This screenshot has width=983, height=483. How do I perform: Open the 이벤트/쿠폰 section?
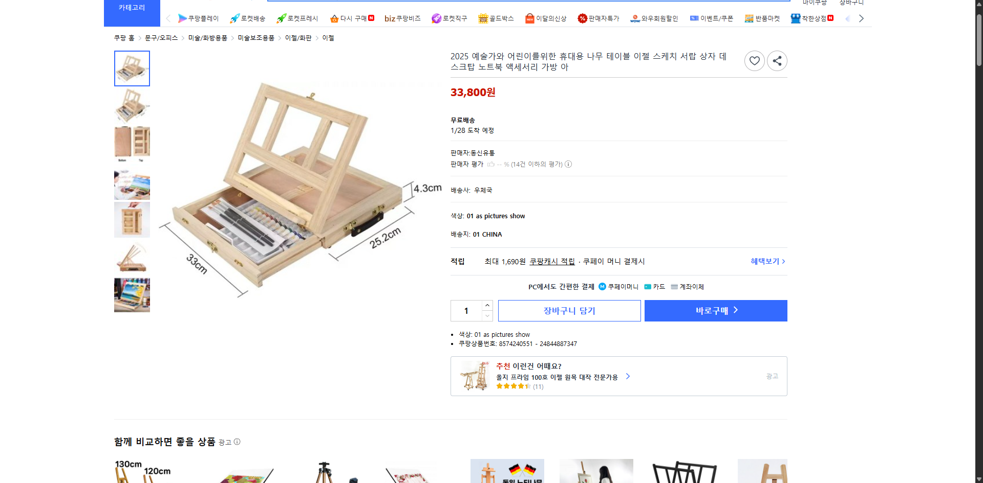pyautogui.click(x=712, y=18)
